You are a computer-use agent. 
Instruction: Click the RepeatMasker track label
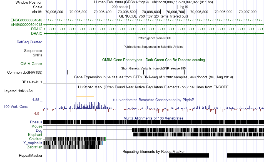click(31, 155)
